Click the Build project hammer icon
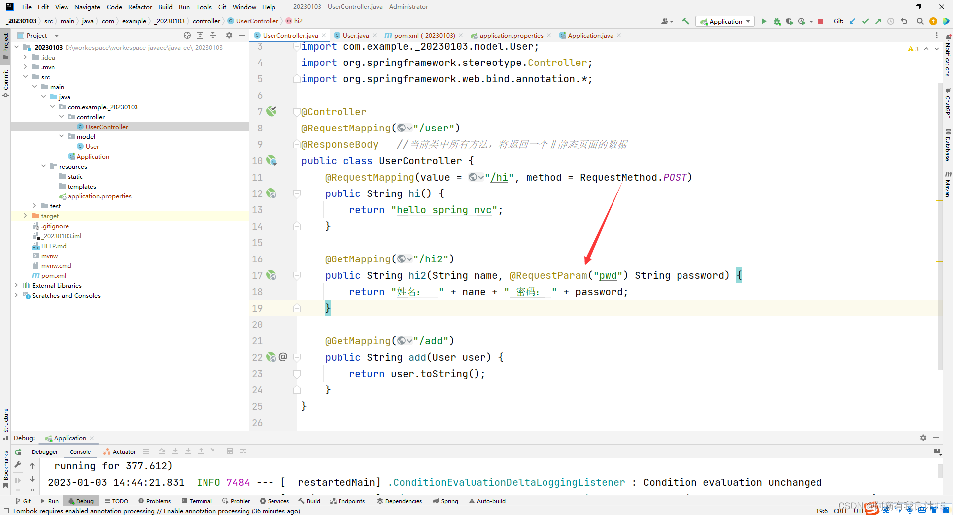Image resolution: width=953 pixels, height=515 pixels. pos(686,21)
